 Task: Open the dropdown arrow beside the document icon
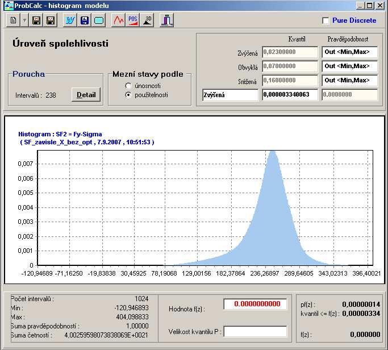[x=24, y=20]
